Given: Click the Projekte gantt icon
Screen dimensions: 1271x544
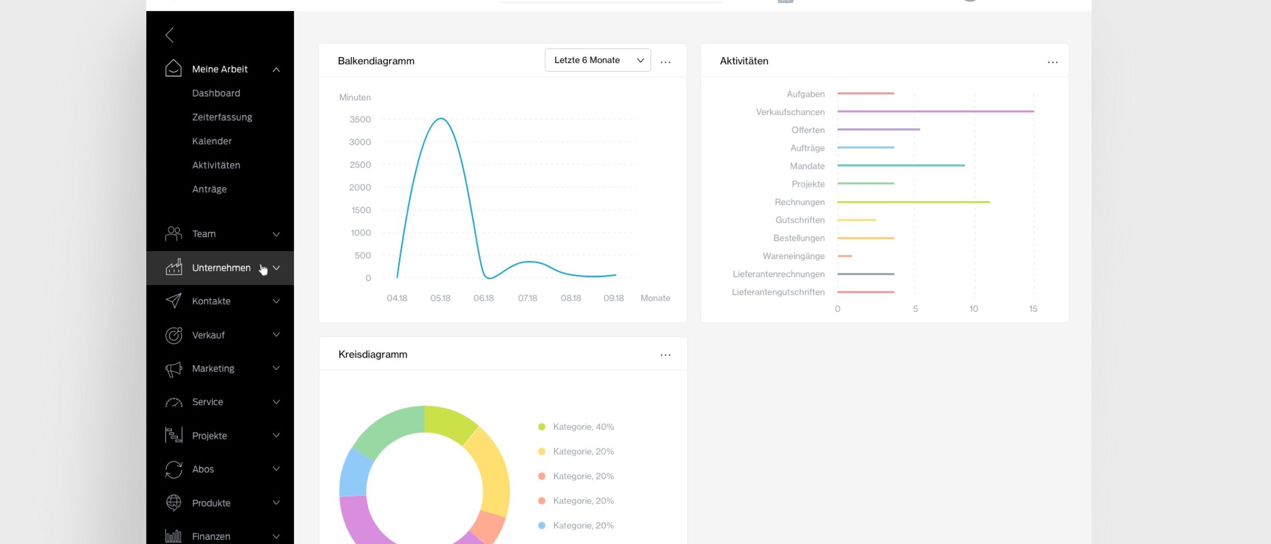Looking at the screenshot, I should [173, 435].
